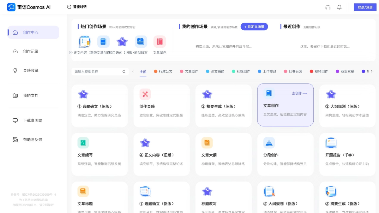This screenshot has width=379, height=213.
Task: Open the notifications bell icon
Action: click(x=340, y=7)
